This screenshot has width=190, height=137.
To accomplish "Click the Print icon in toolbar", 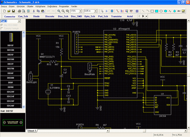I will point(19,11).
